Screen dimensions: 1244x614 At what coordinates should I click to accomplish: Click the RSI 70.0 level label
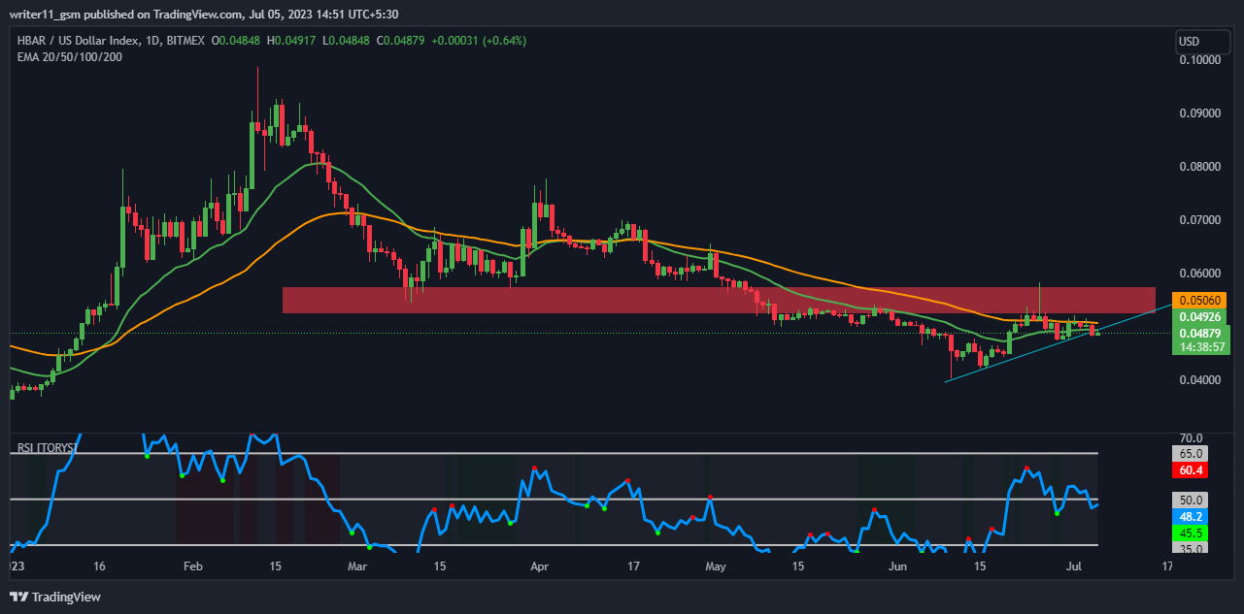1192,438
